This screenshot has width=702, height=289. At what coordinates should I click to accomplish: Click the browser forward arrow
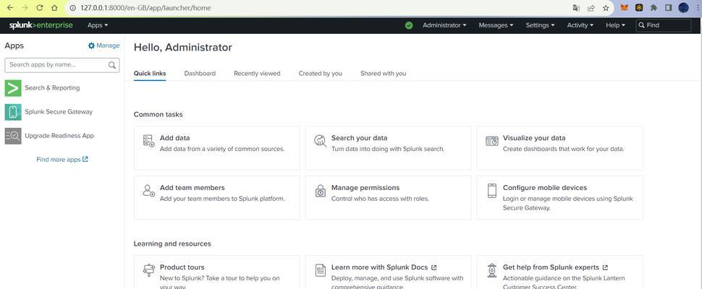pyautogui.click(x=25, y=8)
